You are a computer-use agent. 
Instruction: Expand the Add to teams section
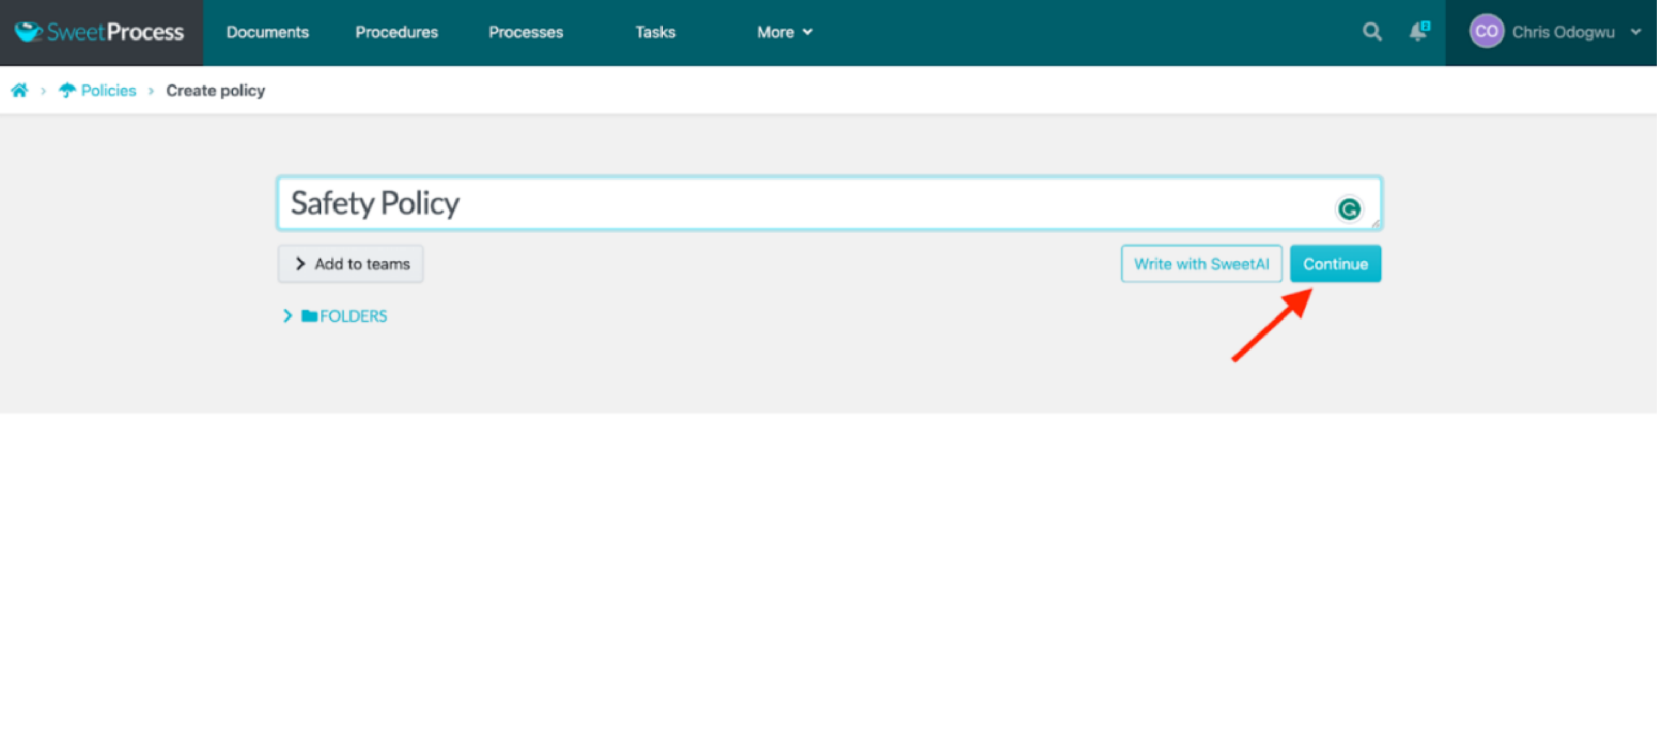tap(351, 263)
